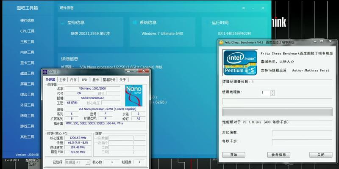Click the 0天1小时25分钟22秒 uptime text
Image resolution: width=339 pixels, height=169 pixels.
234,34
